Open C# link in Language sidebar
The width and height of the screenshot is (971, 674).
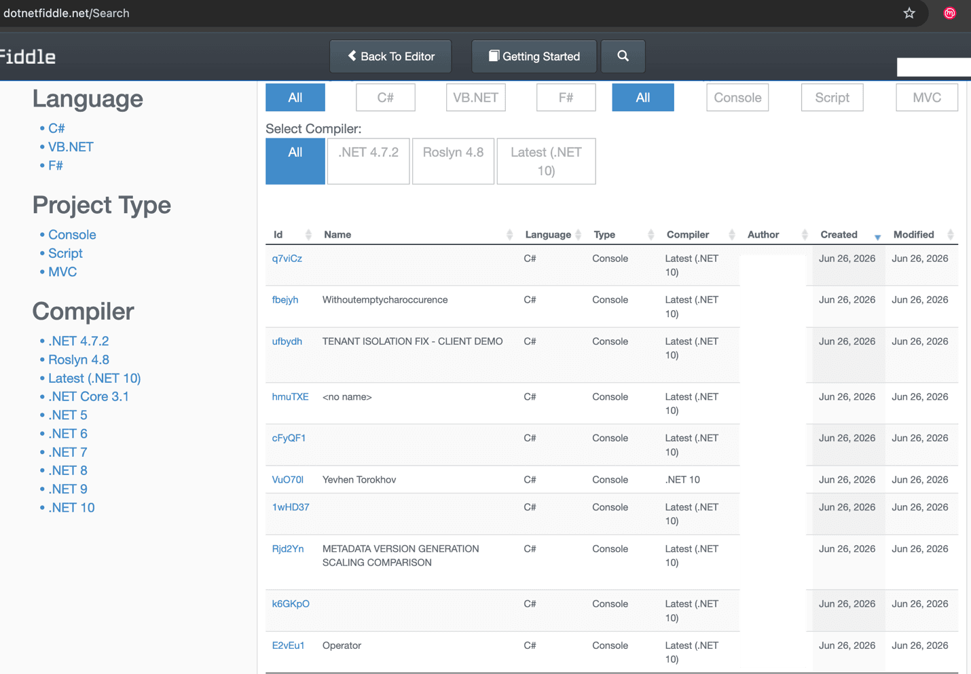click(x=56, y=128)
